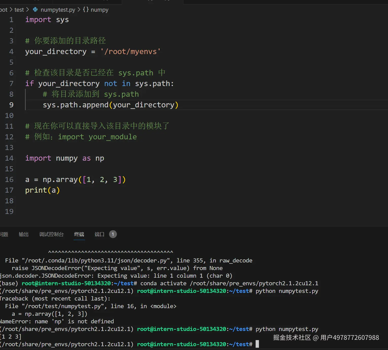Image resolution: width=388 pixels, height=350 pixels.
Task: Click line number 1 in the gutter
Action: click(11, 20)
